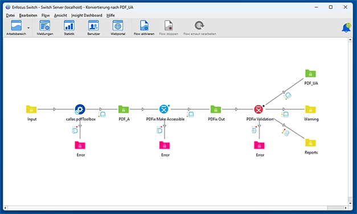Click Flow erneut verarbeiten button
The width and height of the screenshot is (357, 214).
coord(200,27)
